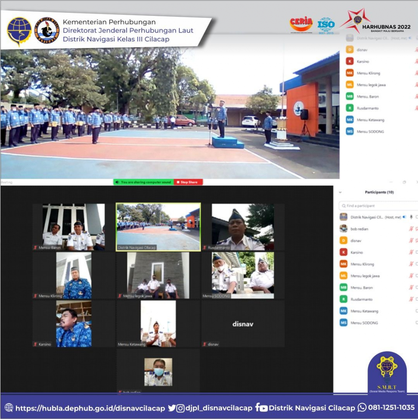418x419 pixels.
Task: Click the red muted mic on the Rusdarmanto video tile
Action: [204, 248]
